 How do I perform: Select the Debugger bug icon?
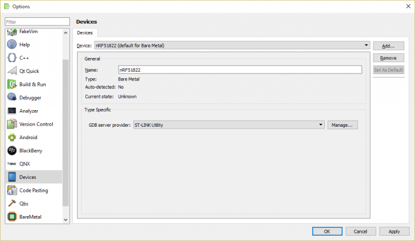click(x=12, y=98)
